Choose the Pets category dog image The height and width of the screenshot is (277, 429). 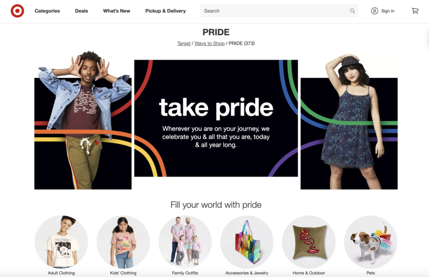[x=370, y=242]
